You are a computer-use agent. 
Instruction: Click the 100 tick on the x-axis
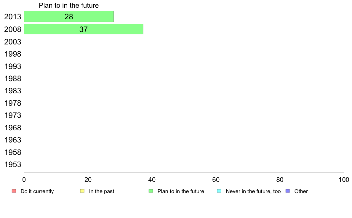click(344, 179)
